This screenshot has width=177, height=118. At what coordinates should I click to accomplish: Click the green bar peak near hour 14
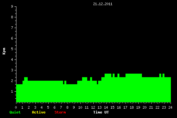coord(108,75)
